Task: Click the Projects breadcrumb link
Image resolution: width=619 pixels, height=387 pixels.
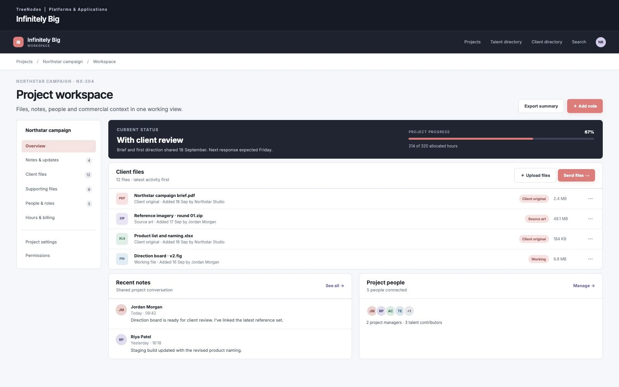Action: [24, 62]
